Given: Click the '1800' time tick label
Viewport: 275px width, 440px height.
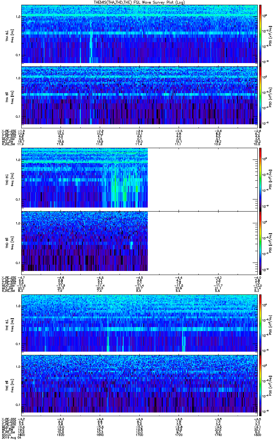Looking at the screenshot, I should coord(257,435).
